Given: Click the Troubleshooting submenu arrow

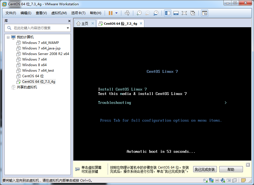Looking at the screenshot, I should (226, 102).
